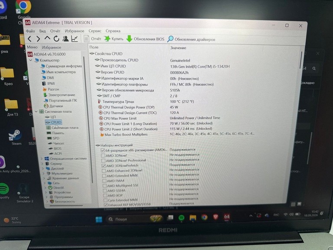Switch to the Избранное tab in the sidebar
Screen dimensions: 333x250
point(52,47)
